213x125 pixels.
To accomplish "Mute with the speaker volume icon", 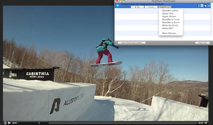I will (206, 123).
